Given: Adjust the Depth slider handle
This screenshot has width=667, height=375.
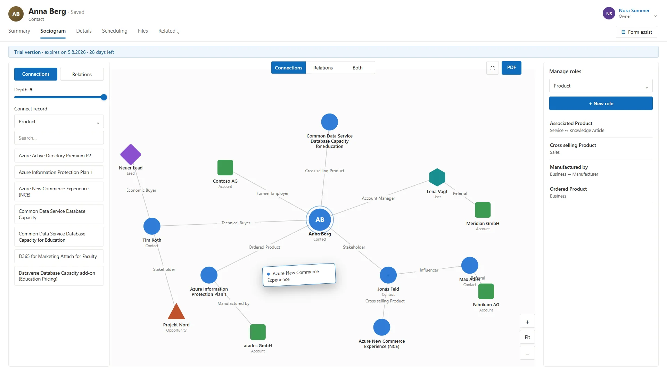Looking at the screenshot, I should coord(104,97).
